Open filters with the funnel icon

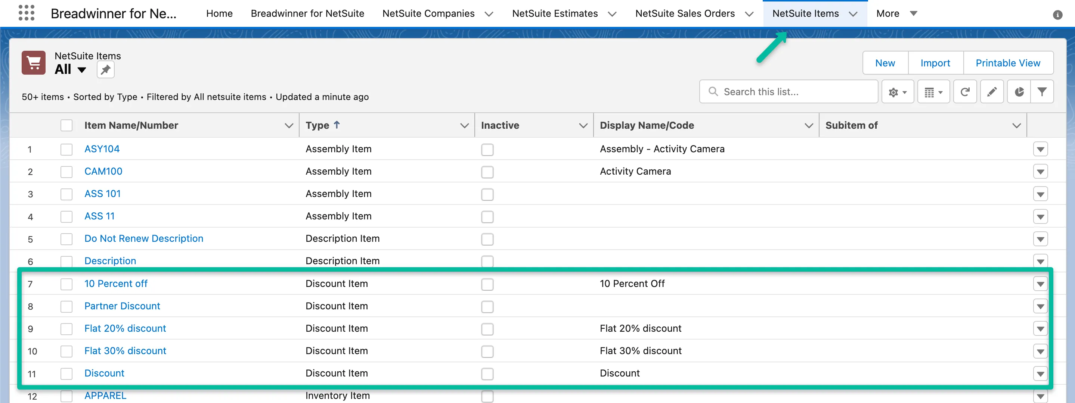[x=1042, y=92]
